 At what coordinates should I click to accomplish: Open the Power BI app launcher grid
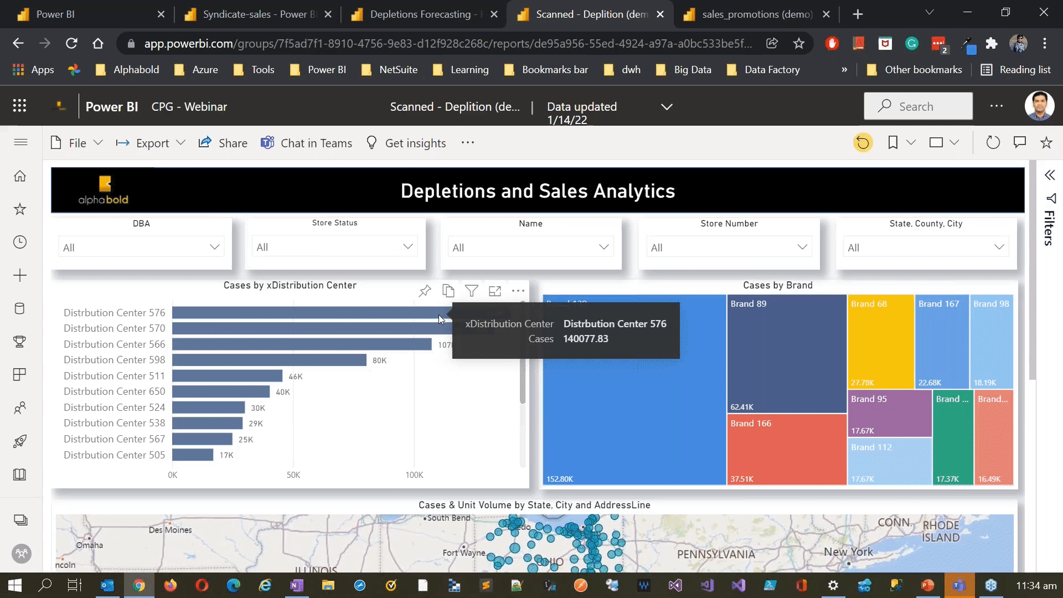click(x=20, y=106)
